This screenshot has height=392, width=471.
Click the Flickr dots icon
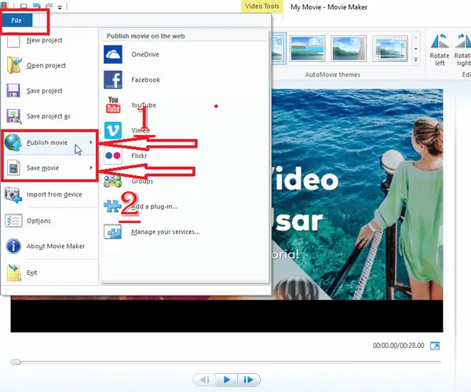[113, 156]
